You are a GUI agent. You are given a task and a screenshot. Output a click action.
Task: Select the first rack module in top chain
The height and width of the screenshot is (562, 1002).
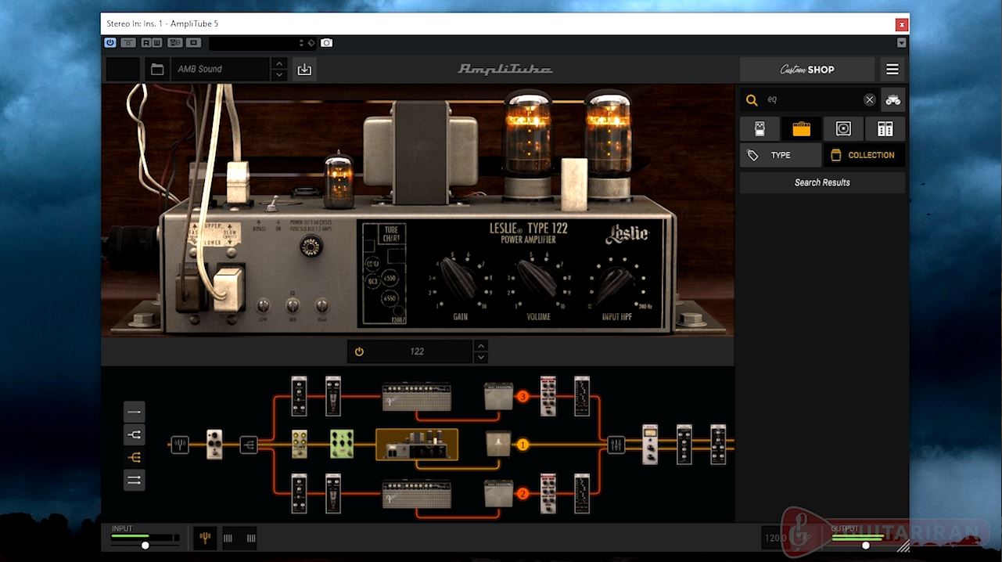pyautogui.click(x=299, y=396)
